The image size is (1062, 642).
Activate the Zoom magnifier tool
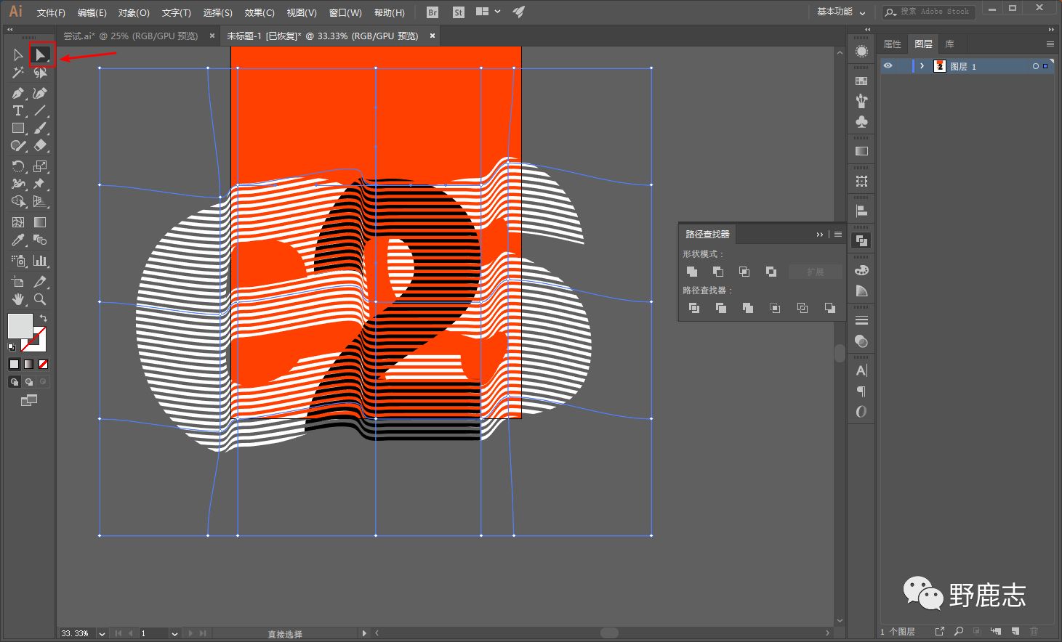41,299
